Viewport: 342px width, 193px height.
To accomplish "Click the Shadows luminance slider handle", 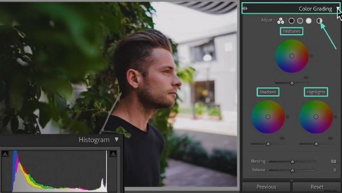I will 268,144.
